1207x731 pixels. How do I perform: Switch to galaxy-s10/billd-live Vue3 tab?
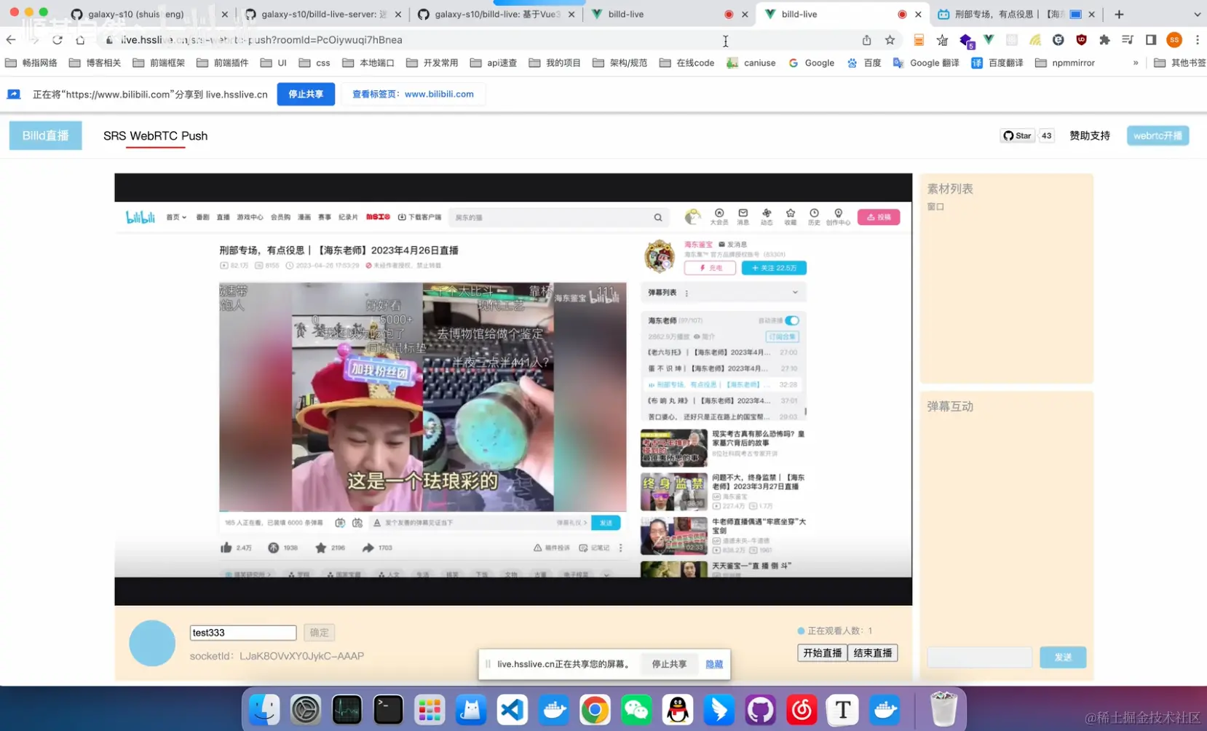496,14
